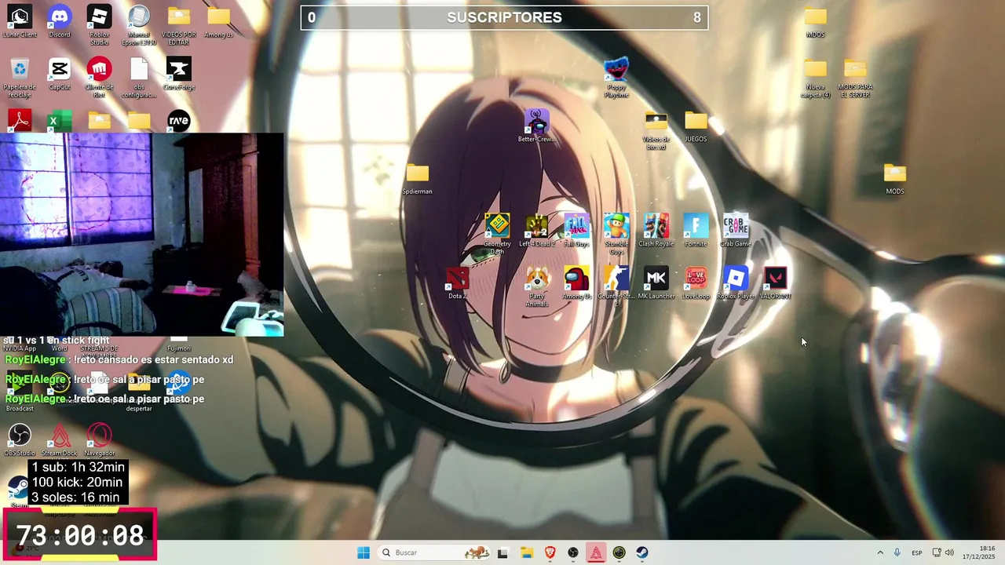Click the SUSCRIPTORES goal progress bar
This screenshot has height=565, width=1005.
[504, 17]
